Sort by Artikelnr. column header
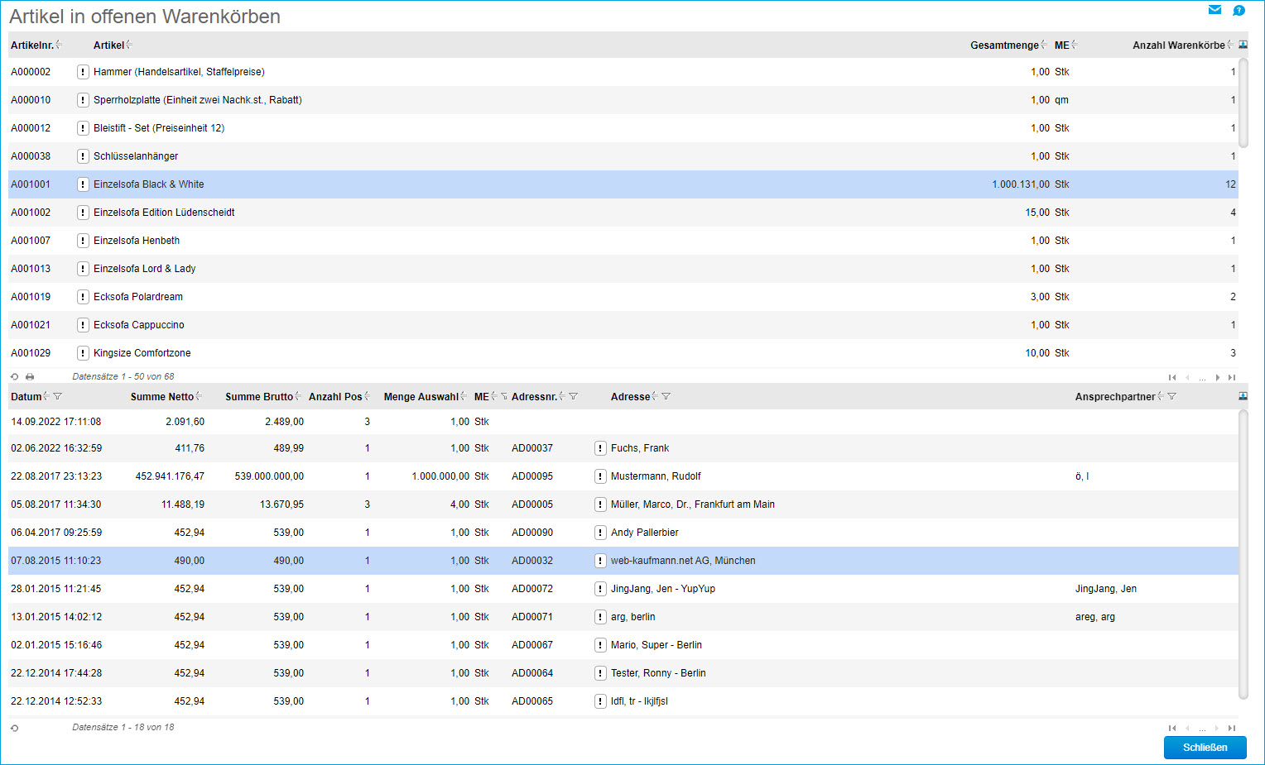This screenshot has width=1265, height=765. [x=32, y=45]
